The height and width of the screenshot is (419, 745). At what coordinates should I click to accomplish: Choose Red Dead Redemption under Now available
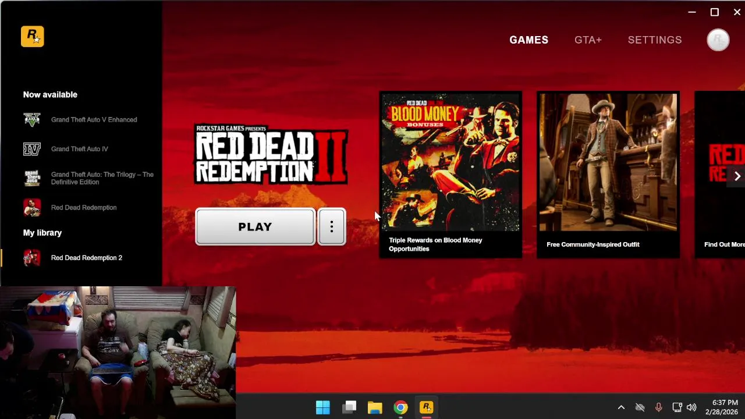pyautogui.click(x=84, y=208)
